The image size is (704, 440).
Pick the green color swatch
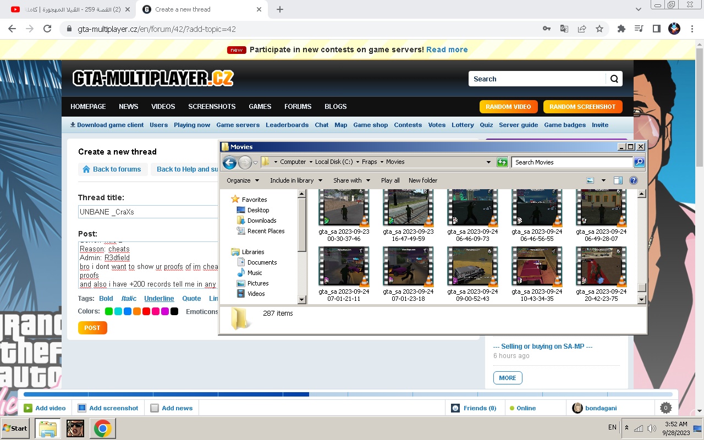[109, 311]
